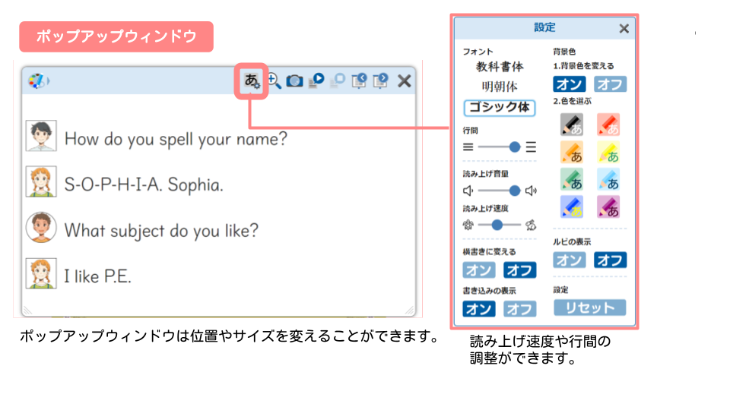The height and width of the screenshot is (410, 730).
Task: Choose the purple background color swatch
Action: tap(609, 206)
